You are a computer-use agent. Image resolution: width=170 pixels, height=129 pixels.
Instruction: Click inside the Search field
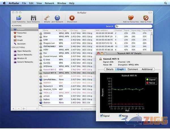pos(133,26)
